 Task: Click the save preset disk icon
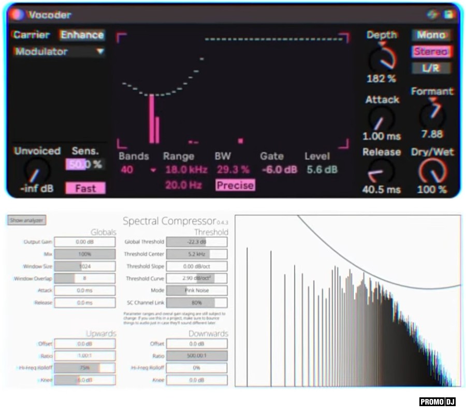(x=448, y=15)
